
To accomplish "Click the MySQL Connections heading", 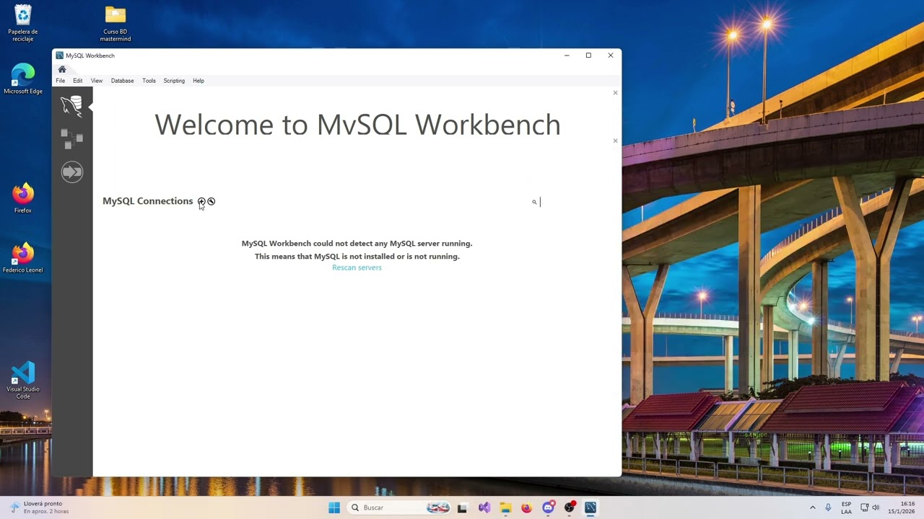I will click(148, 201).
